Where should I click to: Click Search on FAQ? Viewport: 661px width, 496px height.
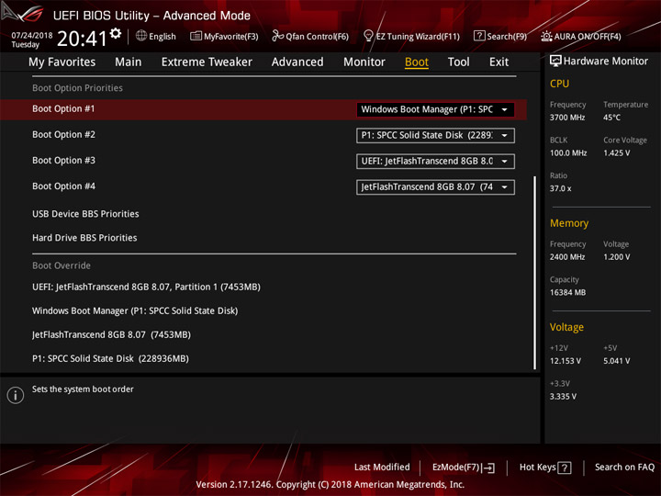pyautogui.click(x=625, y=467)
